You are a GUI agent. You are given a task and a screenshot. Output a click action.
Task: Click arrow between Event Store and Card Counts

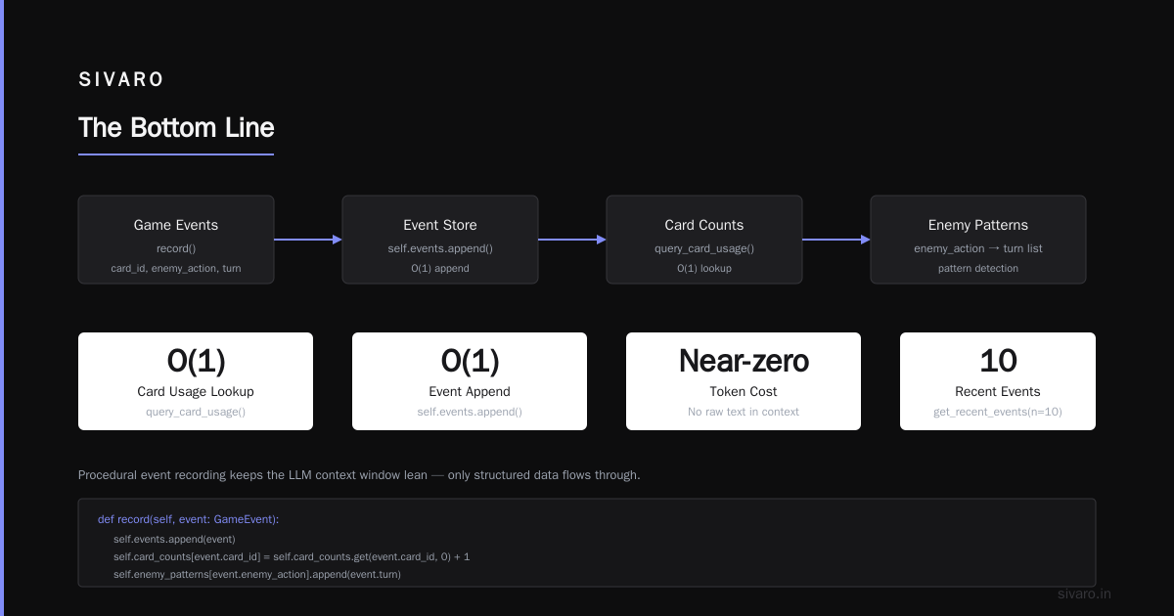[572, 240]
